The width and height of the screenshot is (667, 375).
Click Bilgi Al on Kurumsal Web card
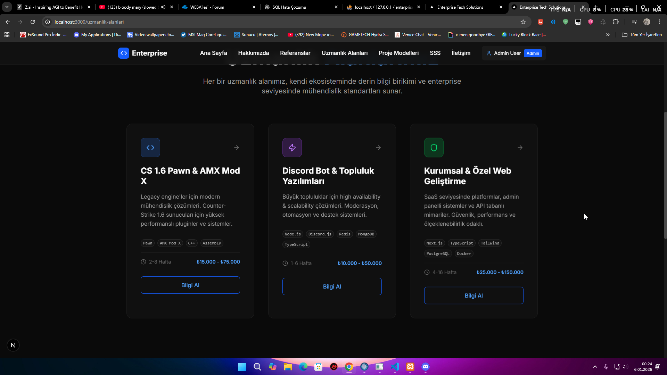point(474,295)
